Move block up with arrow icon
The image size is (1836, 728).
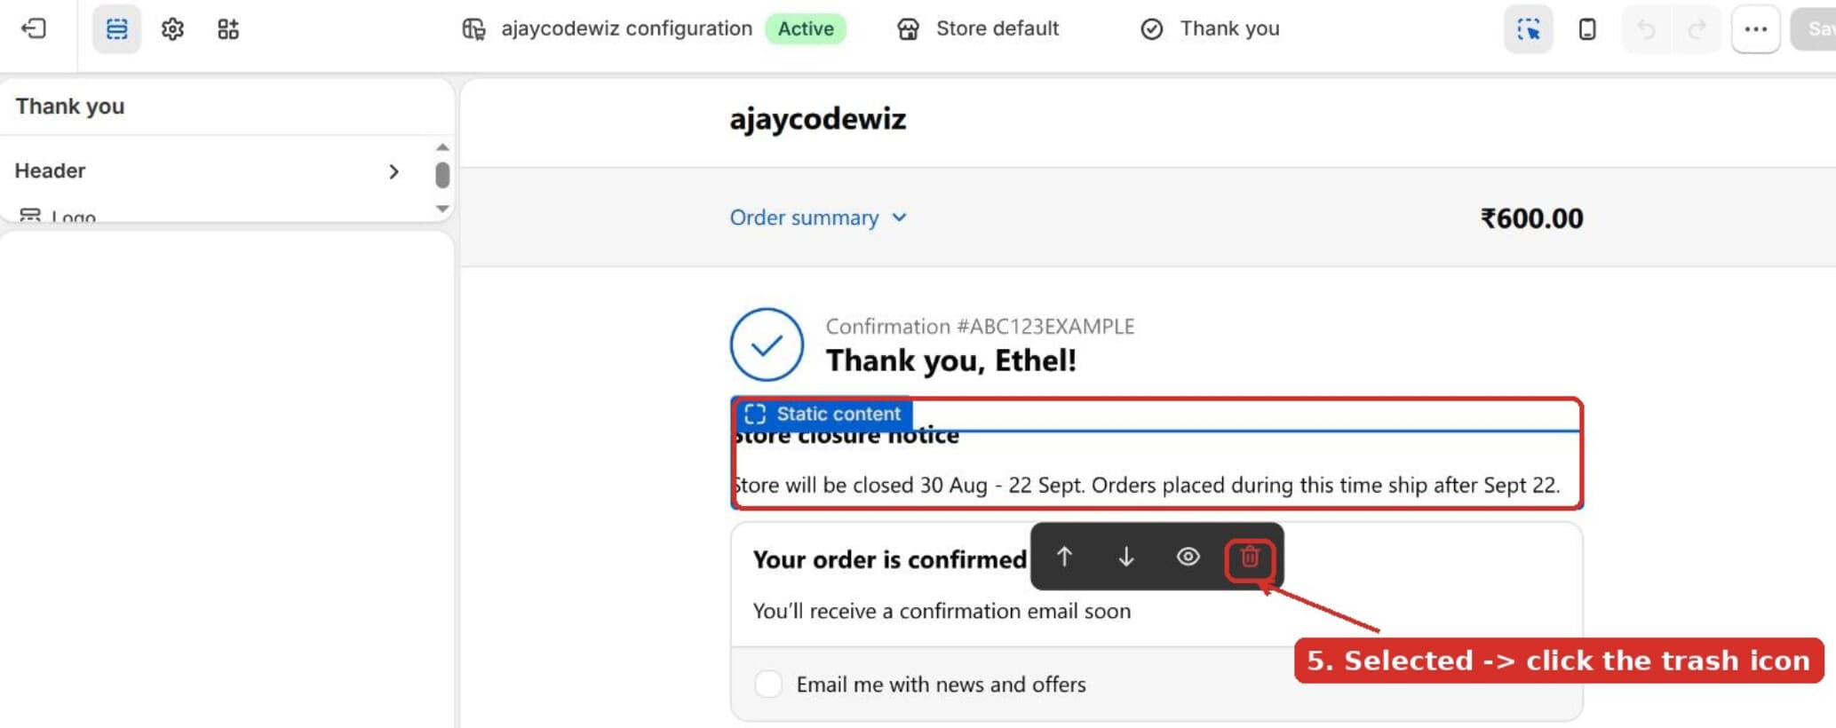pos(1064,557)
